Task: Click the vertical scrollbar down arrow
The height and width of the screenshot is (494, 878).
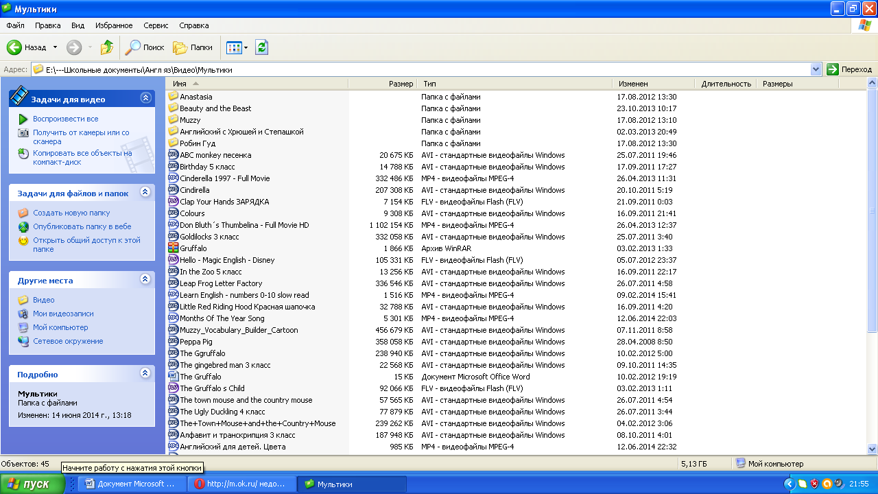Action: (x=872, y=449)
